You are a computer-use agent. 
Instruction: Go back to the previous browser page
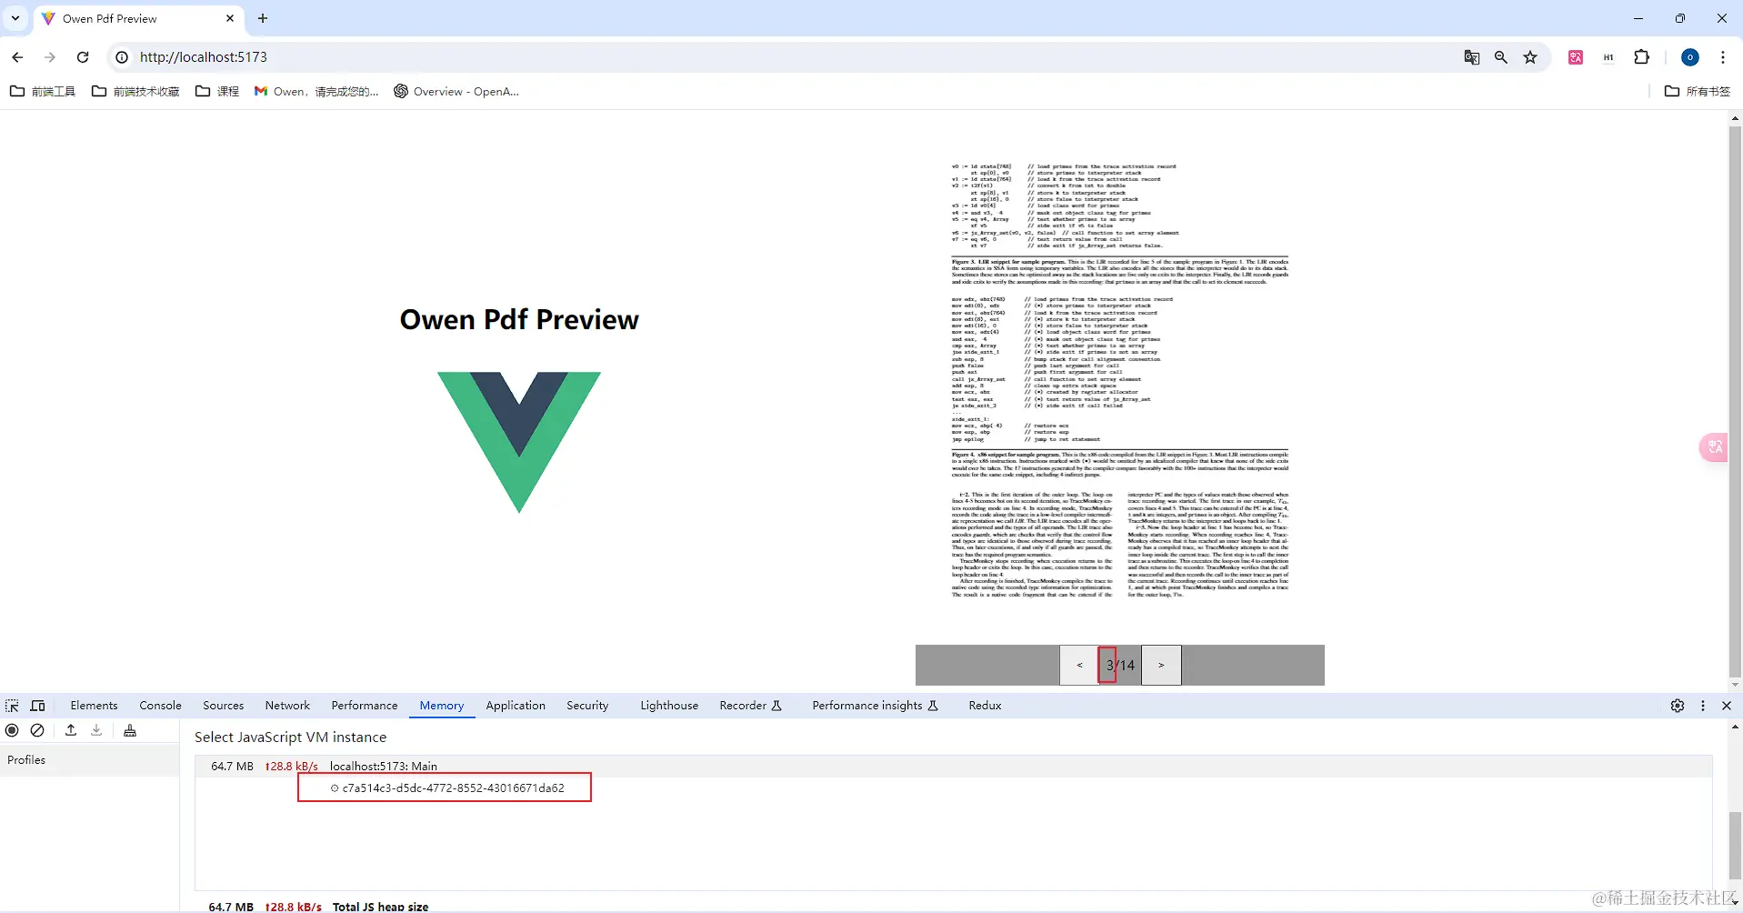(17, 57)
